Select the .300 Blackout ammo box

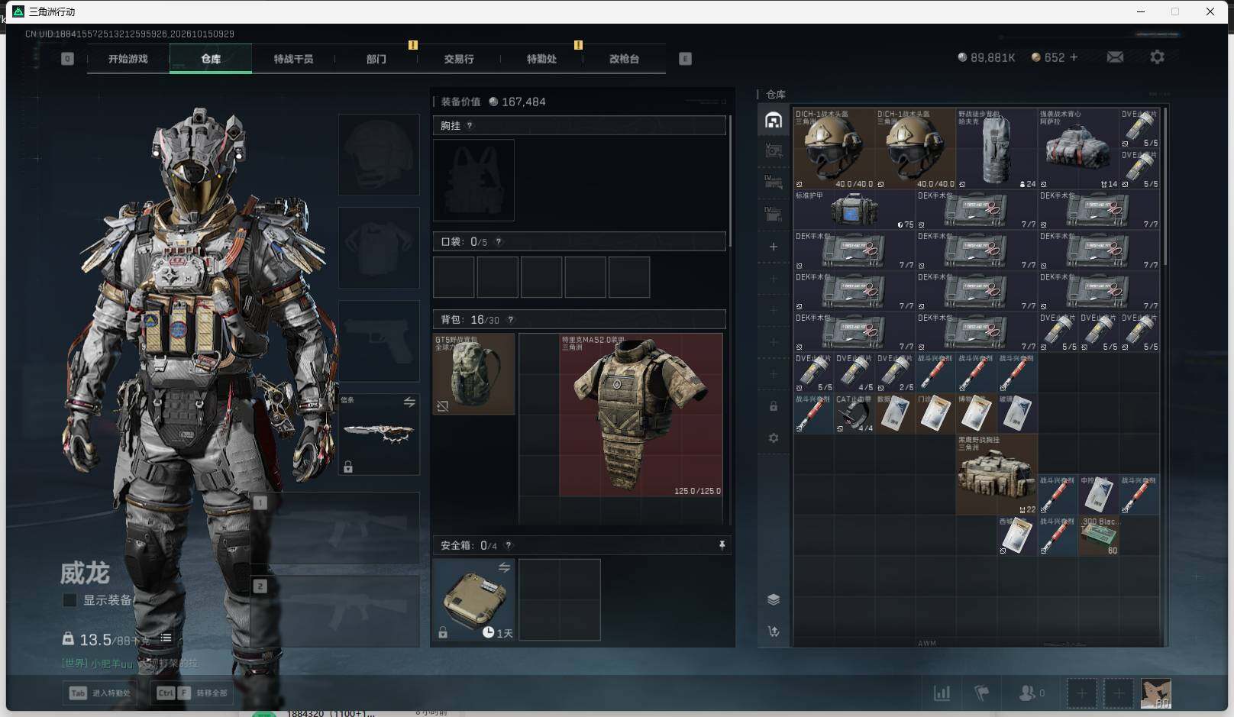[x=1099, y=536]
